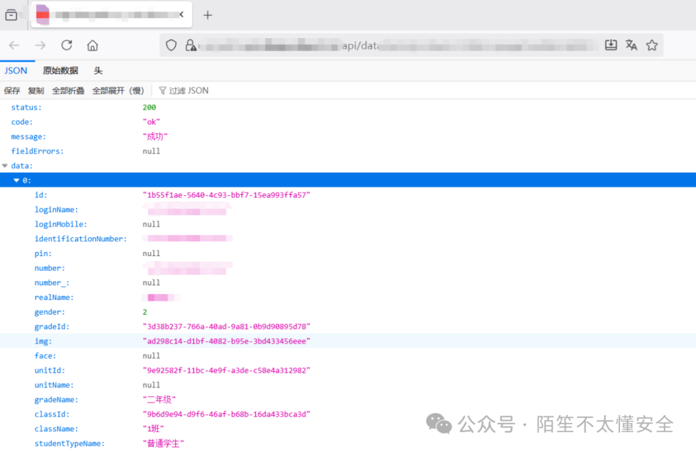Viewport: 696px width, 452px height.
Task: Select the number_ key
Action: [x=52, y=283]
